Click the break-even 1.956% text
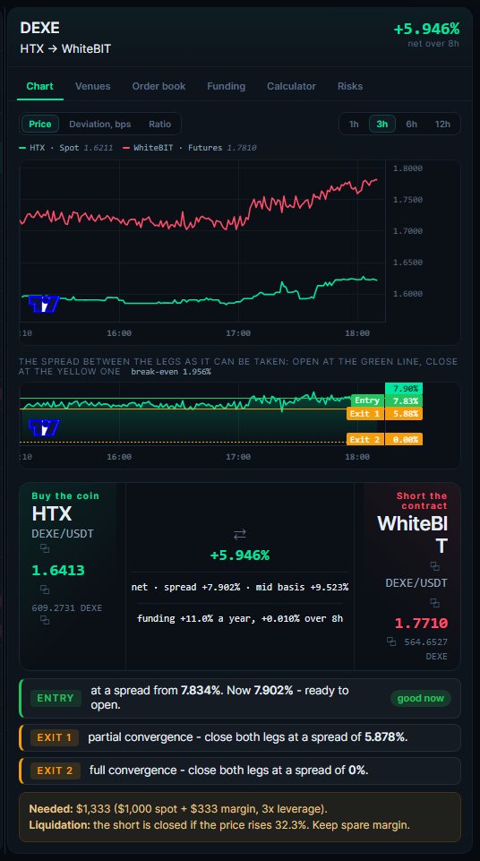The height and width of the screenshot is (861, 480). click(171, 372)
